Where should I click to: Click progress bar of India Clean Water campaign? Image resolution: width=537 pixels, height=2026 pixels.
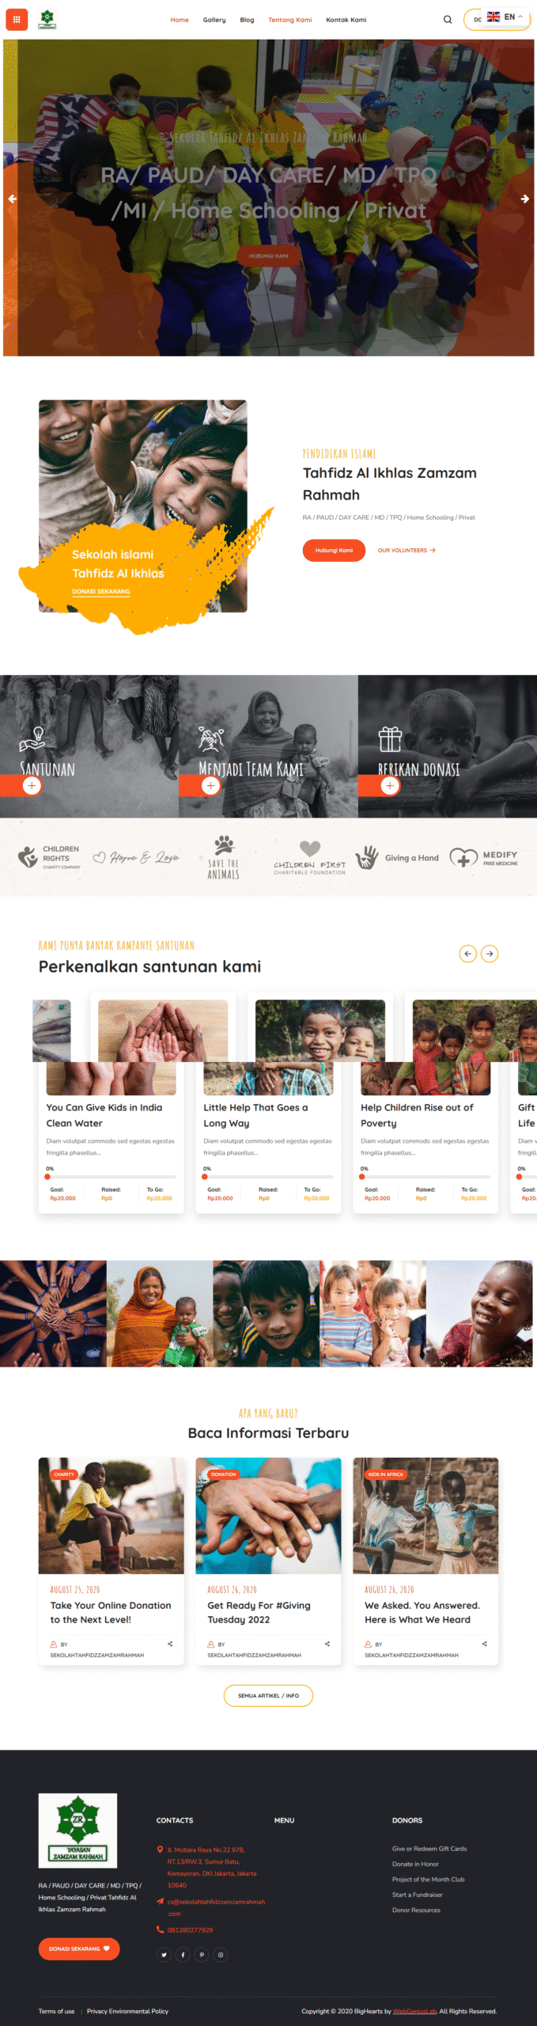coord(111,1177)
